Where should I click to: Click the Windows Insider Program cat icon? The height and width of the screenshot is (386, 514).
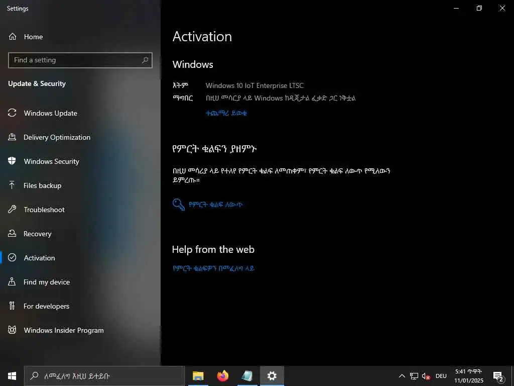pyautogui.click(x=12, y=330)
